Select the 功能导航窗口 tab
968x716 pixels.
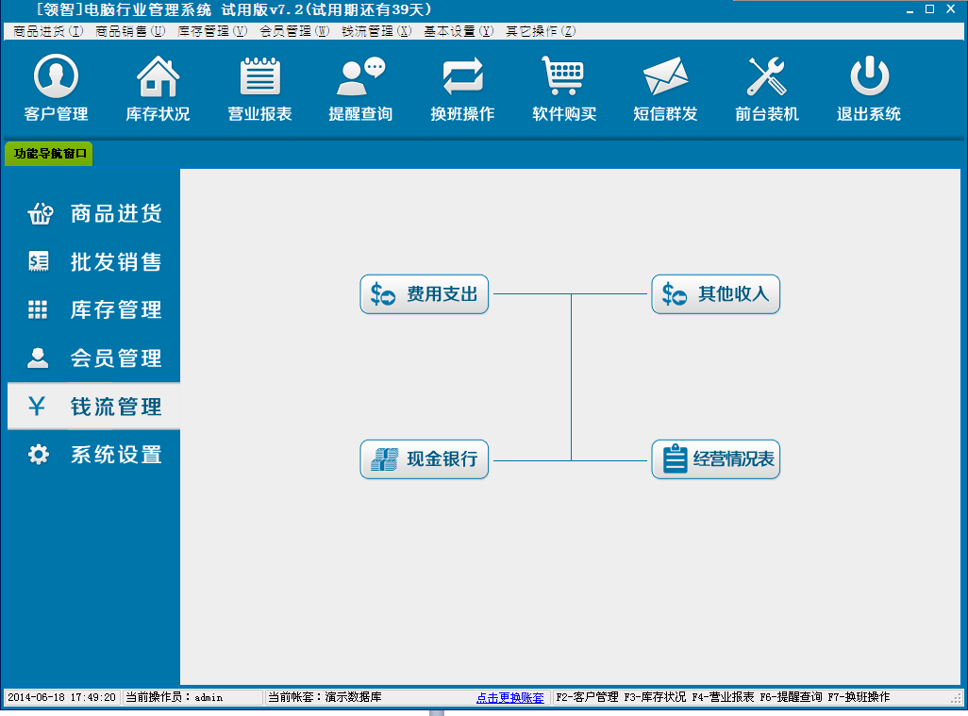[x=49, y=154]
